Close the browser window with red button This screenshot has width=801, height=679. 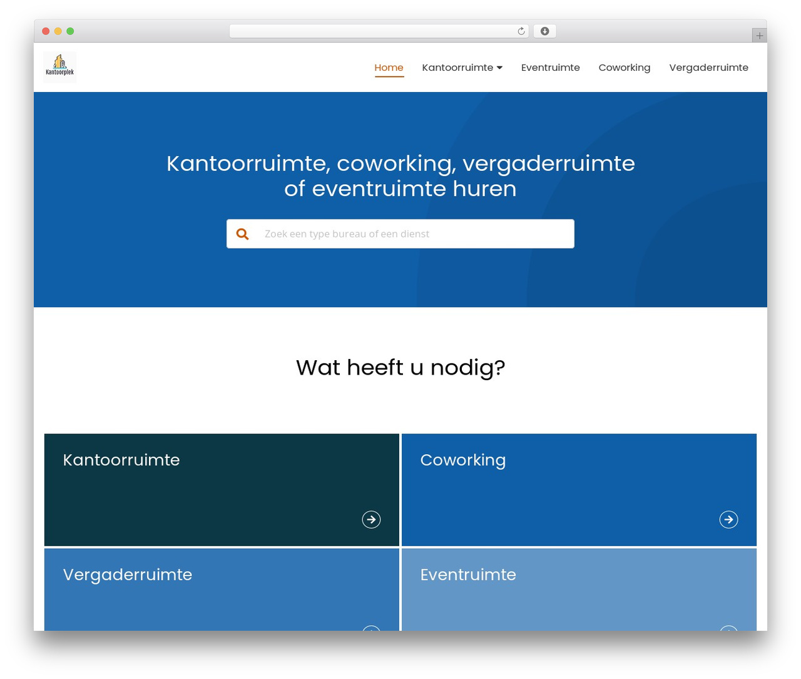point(46,31)
